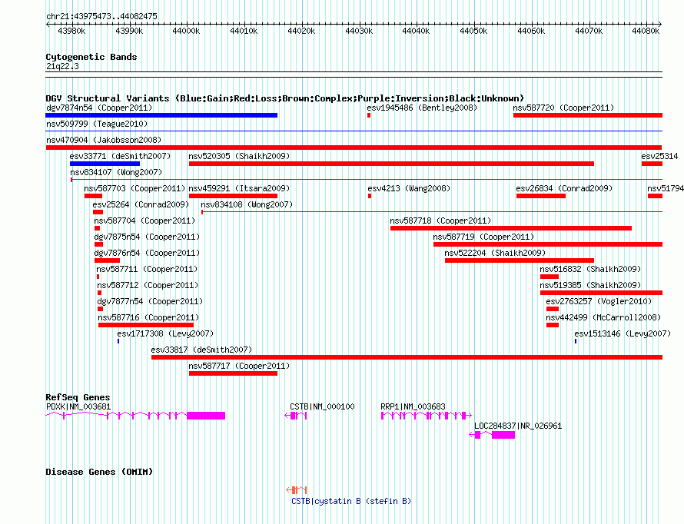Click the dgv7874n54 (Cooper2011) variant label

pyautogui.click(x=99, y=108)
